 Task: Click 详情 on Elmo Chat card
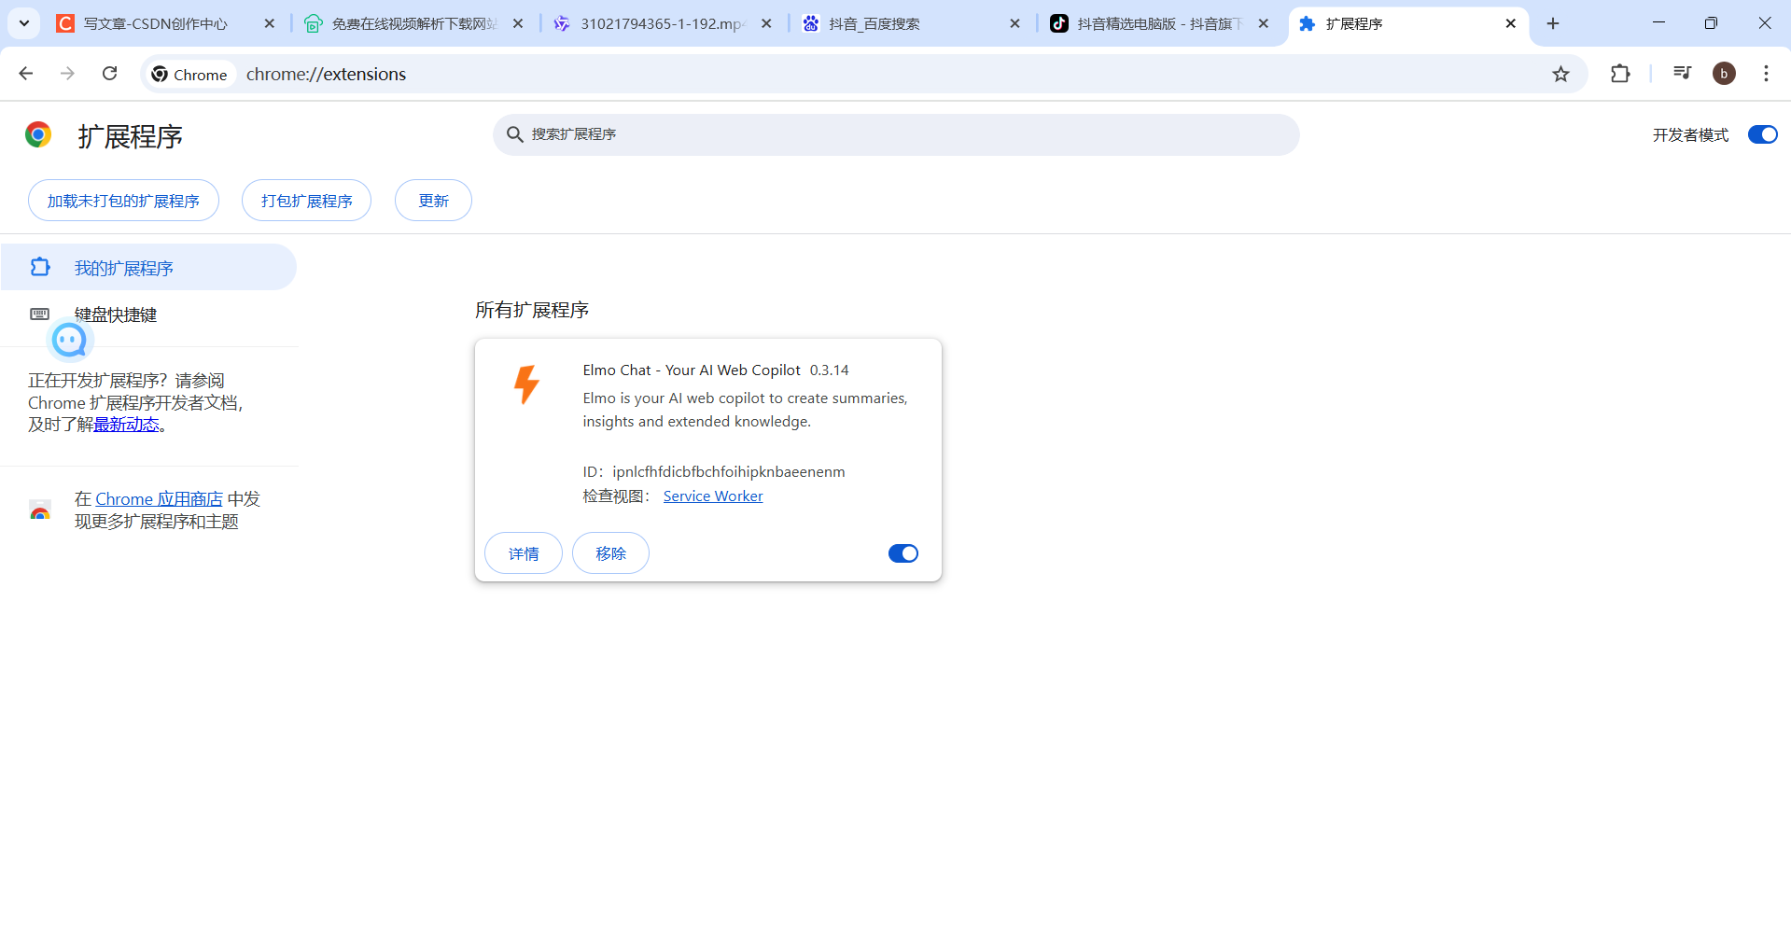point(524,553)
